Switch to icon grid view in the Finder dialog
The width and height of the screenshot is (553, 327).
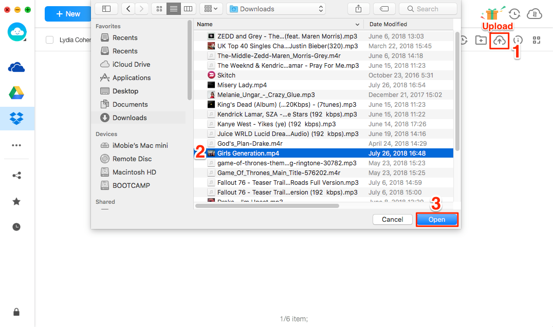[159, 9]
